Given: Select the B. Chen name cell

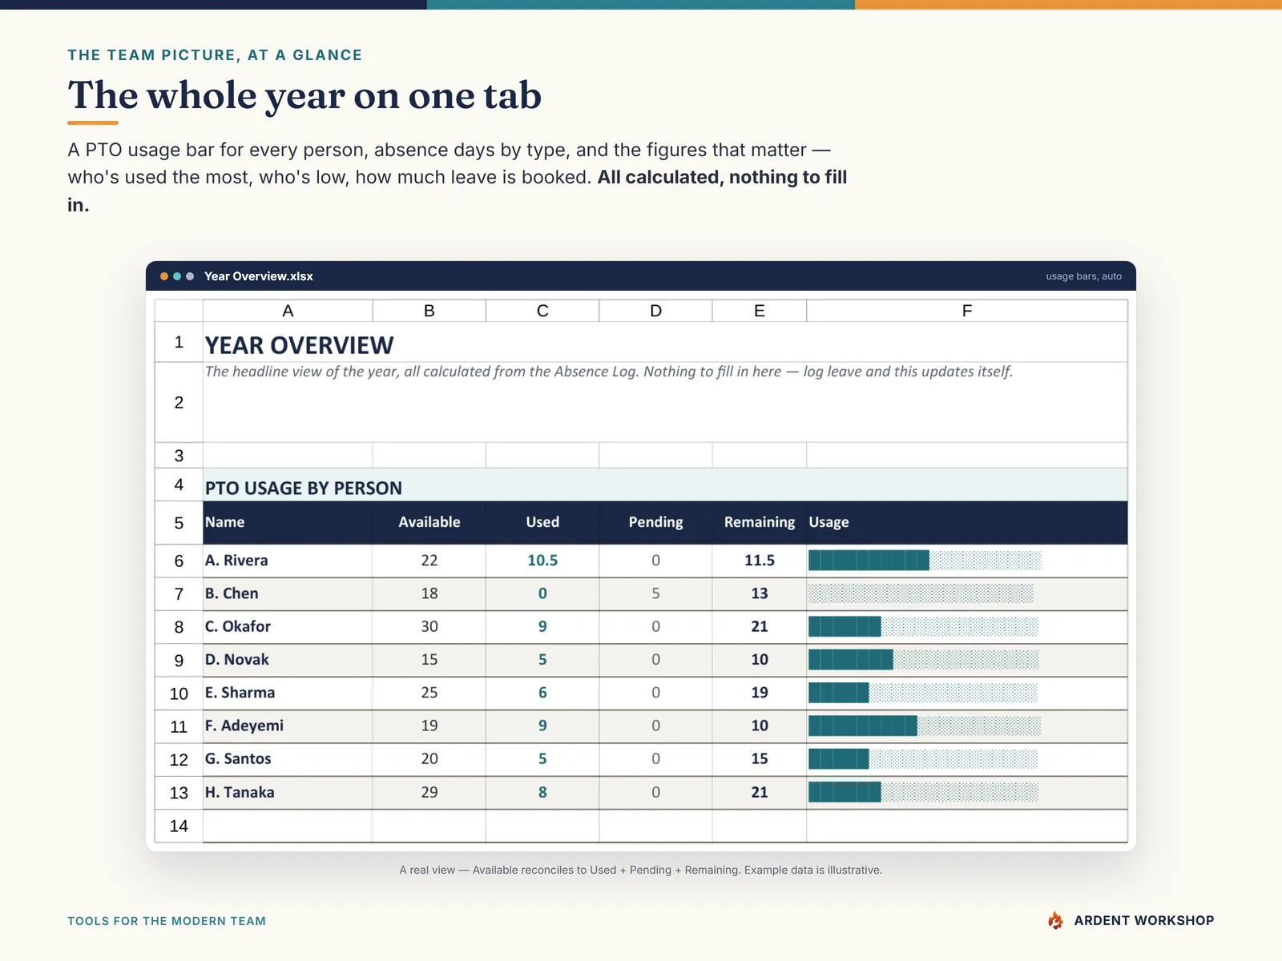Looking at the screenshot, I should click(288, 593).
